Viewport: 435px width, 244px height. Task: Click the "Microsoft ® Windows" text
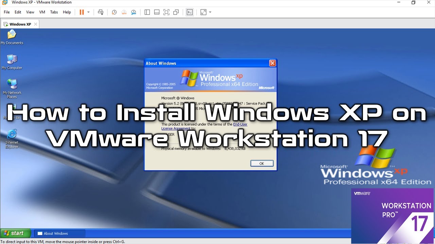coord(178,98)
